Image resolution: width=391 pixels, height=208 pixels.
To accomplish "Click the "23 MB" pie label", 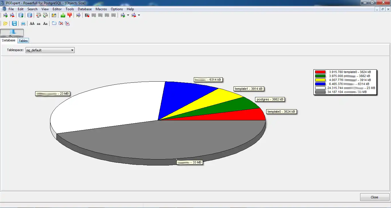I will point(53,93).
